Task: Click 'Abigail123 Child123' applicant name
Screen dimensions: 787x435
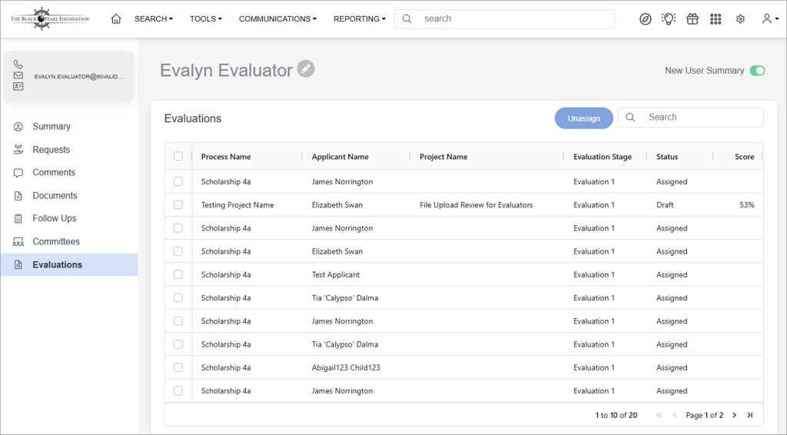Action: (x=346, y=367)
